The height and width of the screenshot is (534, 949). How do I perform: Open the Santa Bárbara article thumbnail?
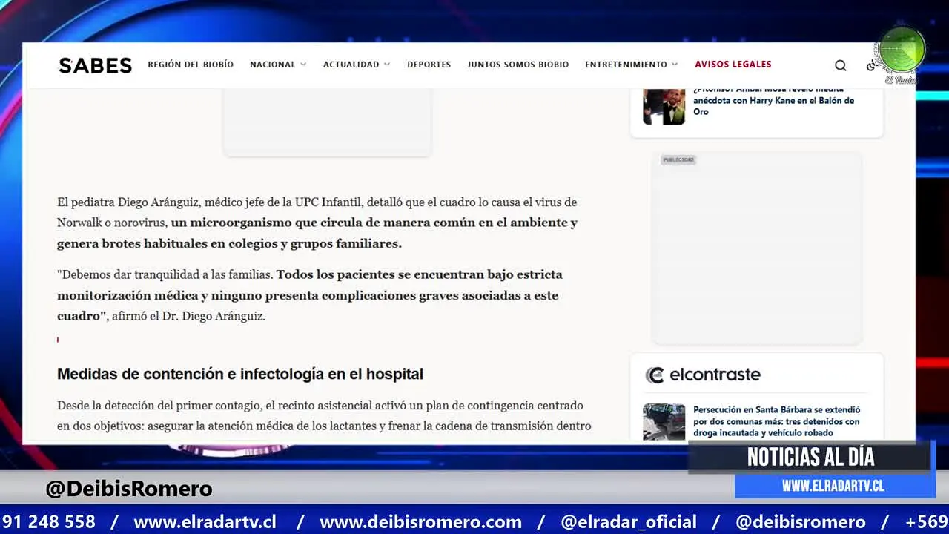(664, 421)
